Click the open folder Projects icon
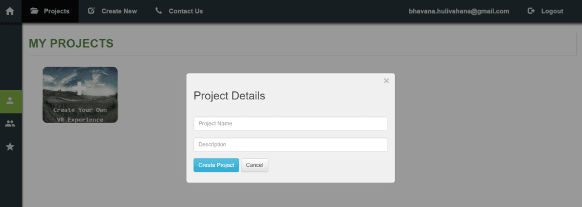 click(x=35, y=11)
